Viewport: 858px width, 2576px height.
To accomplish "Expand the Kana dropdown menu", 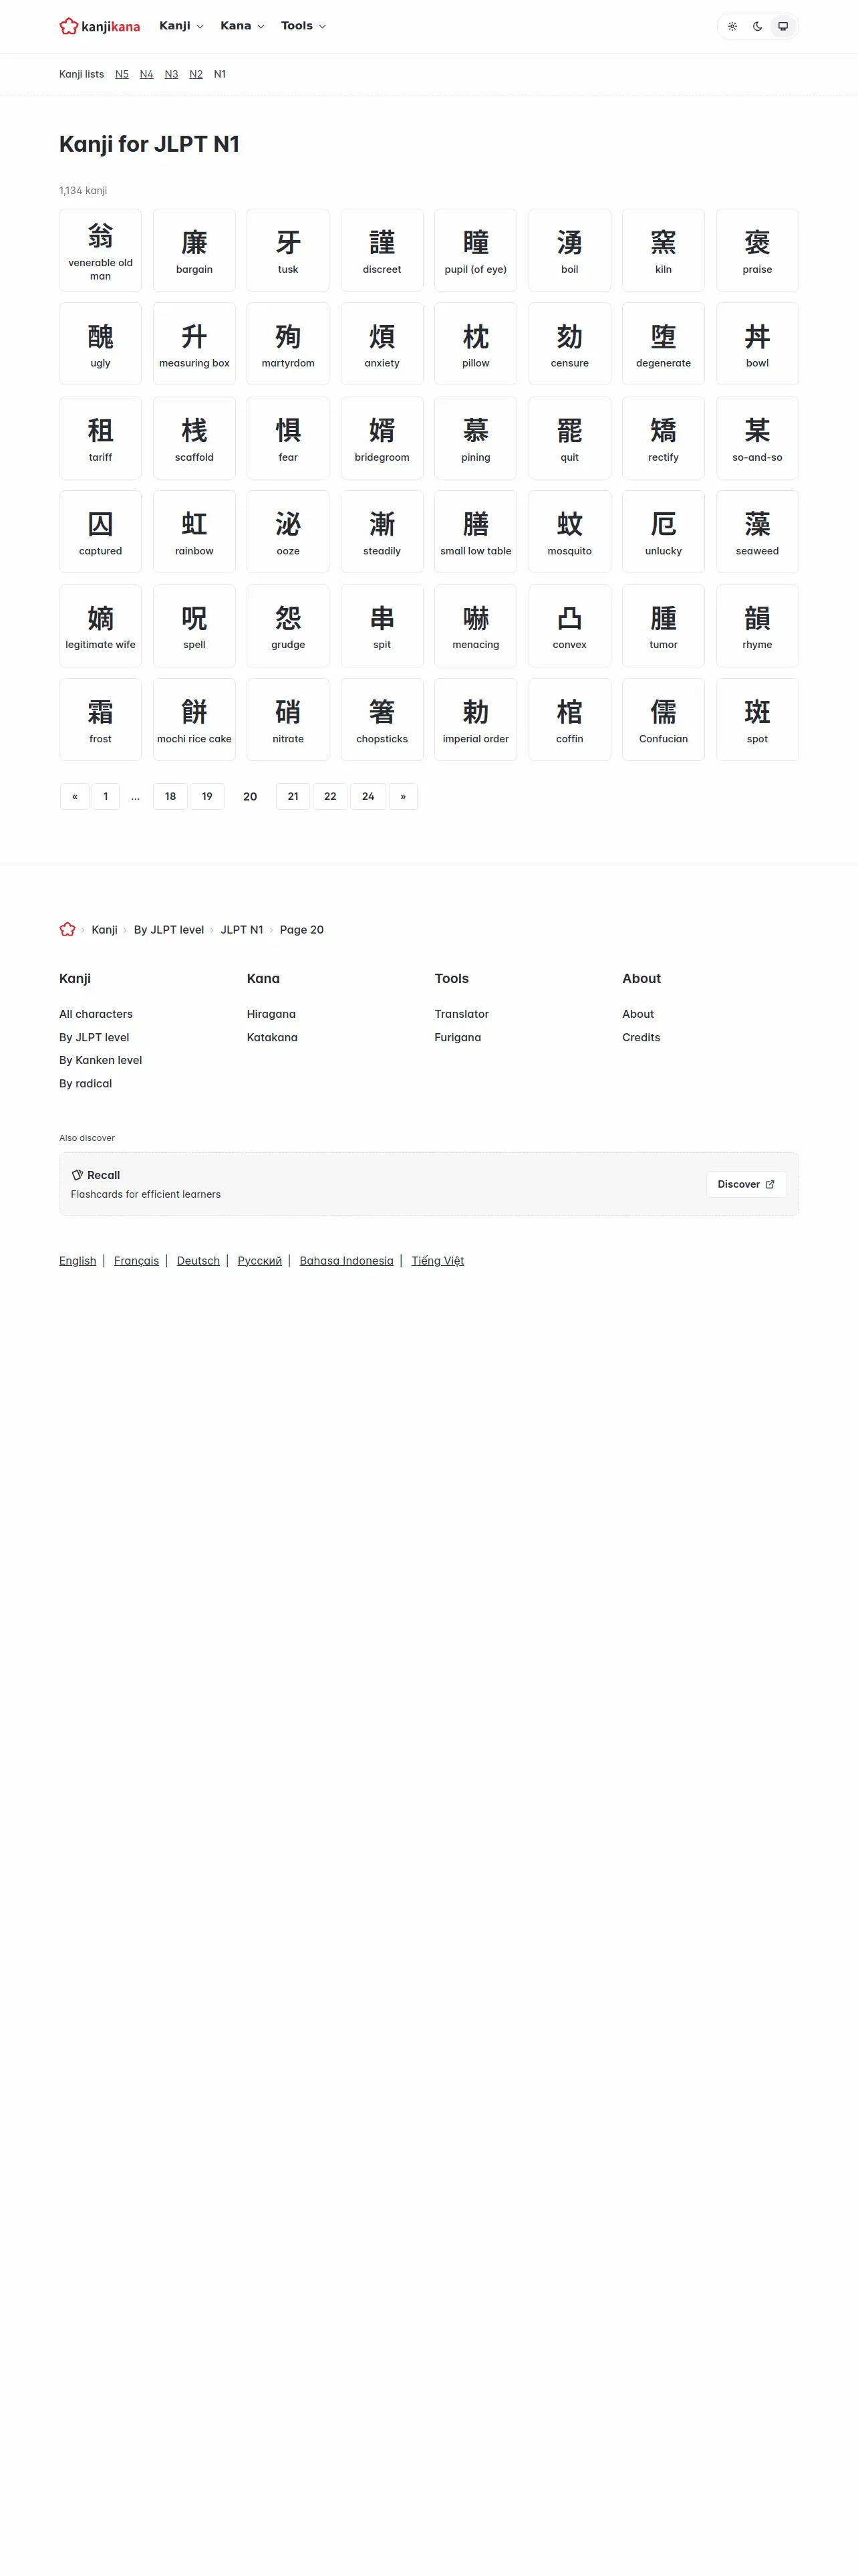I will coord(243,26).
